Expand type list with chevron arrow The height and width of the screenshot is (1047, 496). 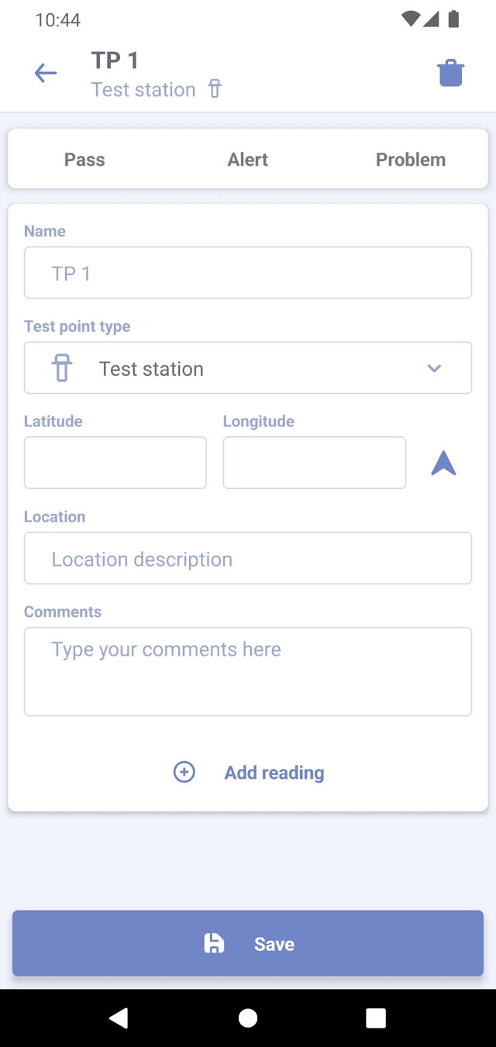pos(434,368)
